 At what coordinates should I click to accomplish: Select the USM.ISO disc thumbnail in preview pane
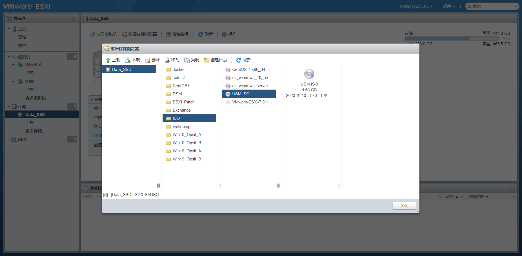(309, 74)
